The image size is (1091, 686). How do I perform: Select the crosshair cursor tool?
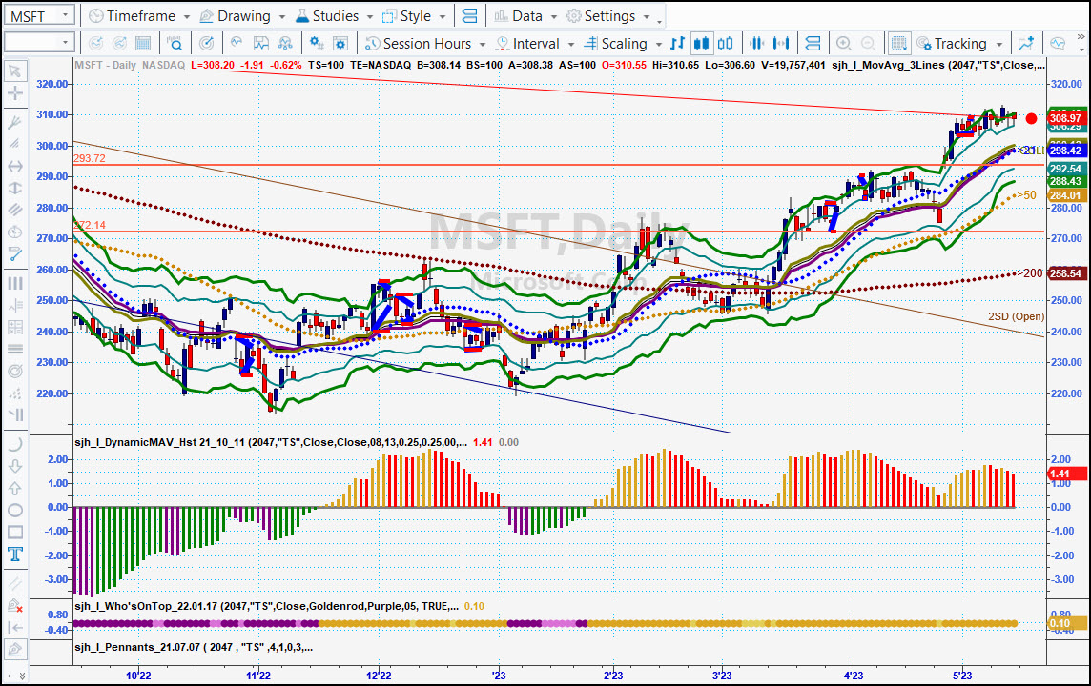[14, 93]
